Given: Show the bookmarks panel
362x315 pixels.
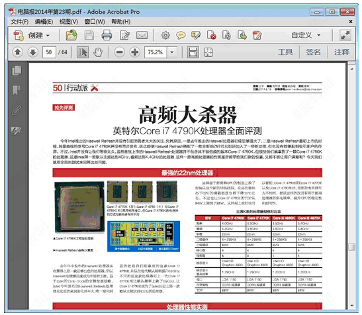Looking at the screenshot, I should (x=17, y=90).
